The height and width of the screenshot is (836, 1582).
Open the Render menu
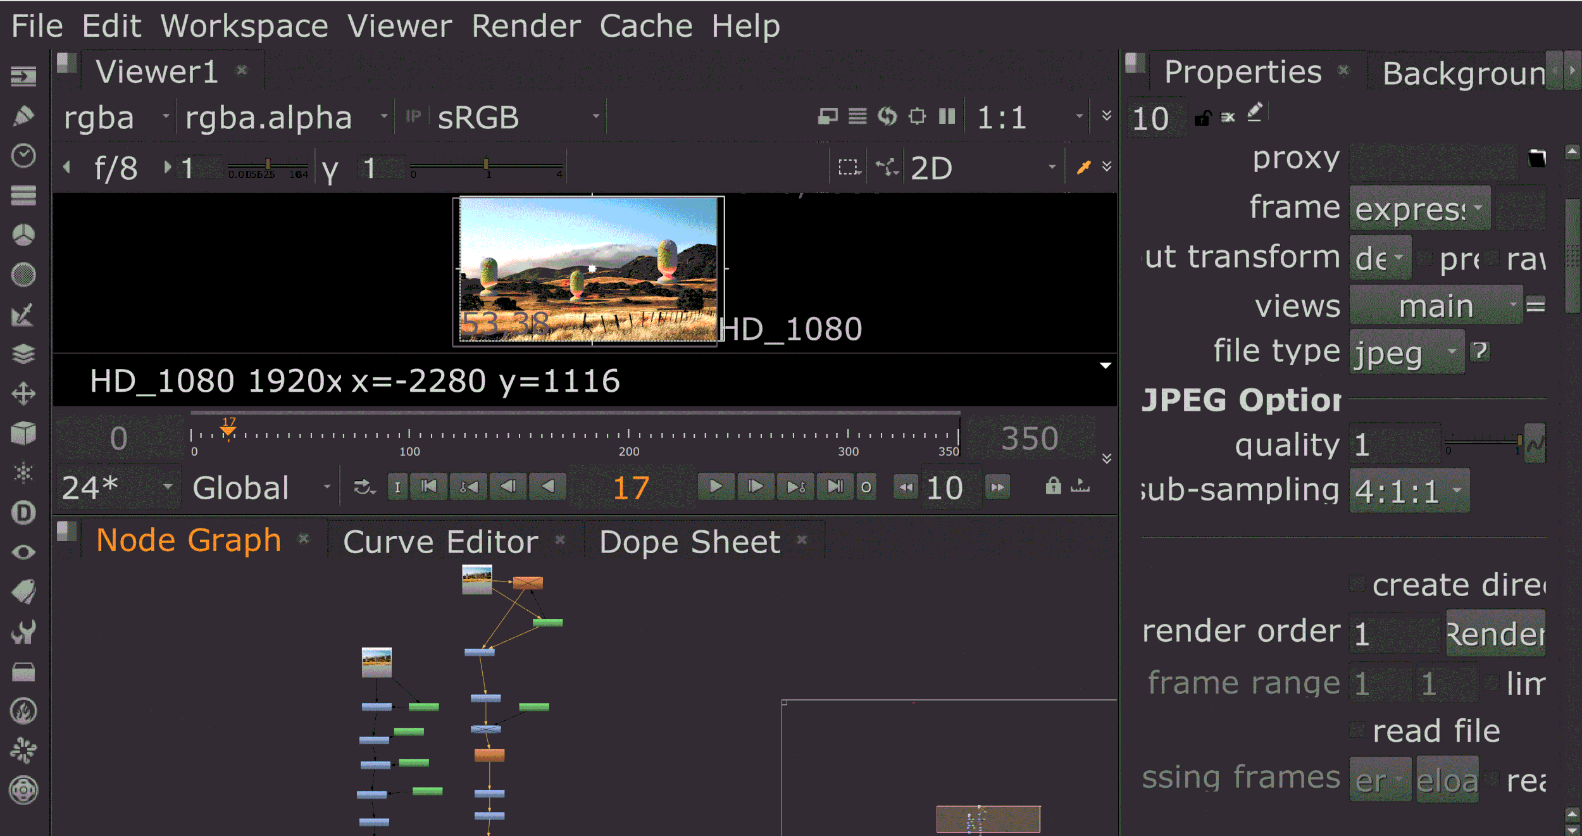point(525,27)
